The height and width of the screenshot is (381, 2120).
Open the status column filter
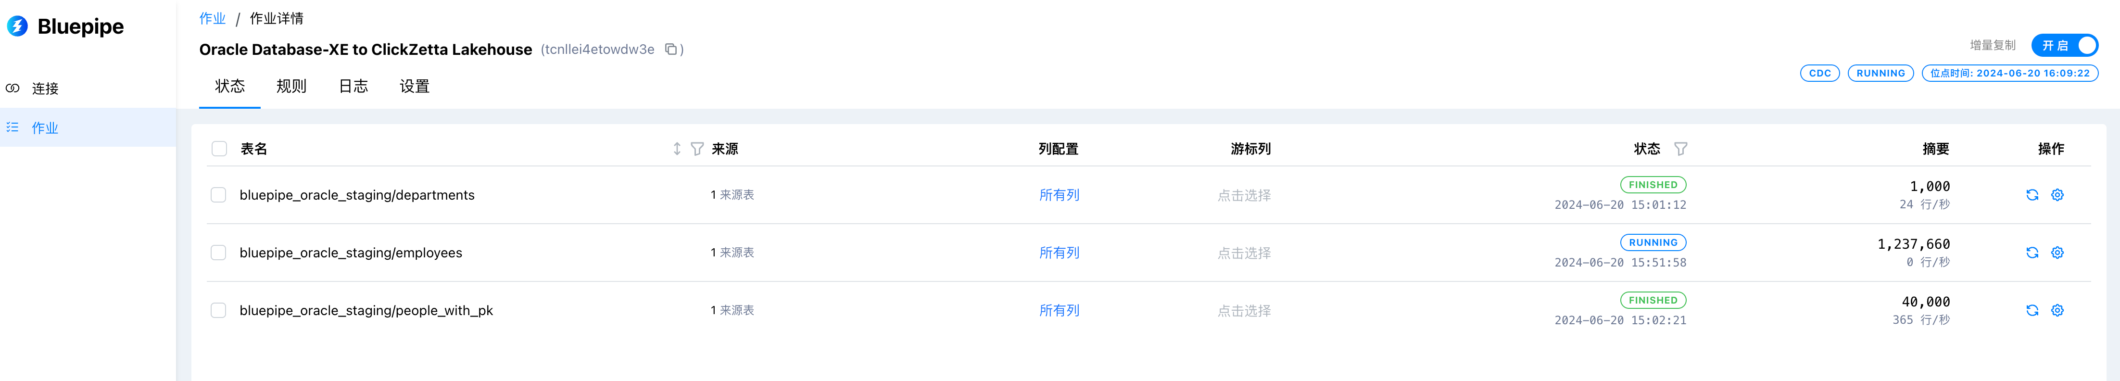click(x=1680, y=149)
